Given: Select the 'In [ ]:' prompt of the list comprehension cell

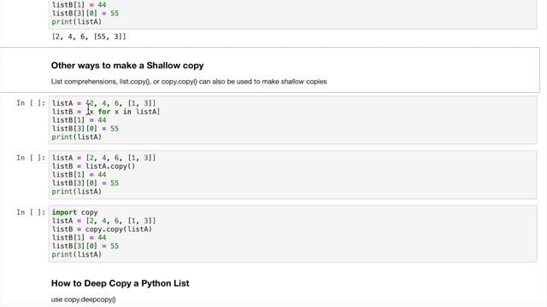Looking at the screenshot, I should click(x=31, y=103).
